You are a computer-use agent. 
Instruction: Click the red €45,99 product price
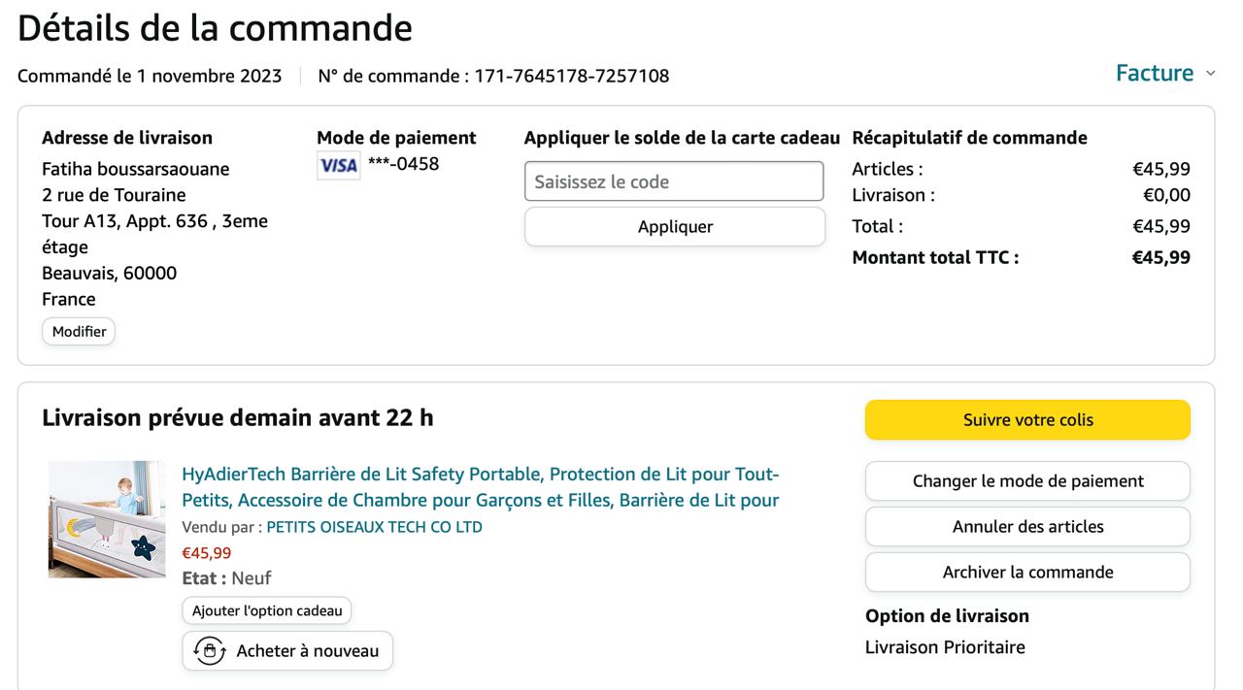pos(207,553)
